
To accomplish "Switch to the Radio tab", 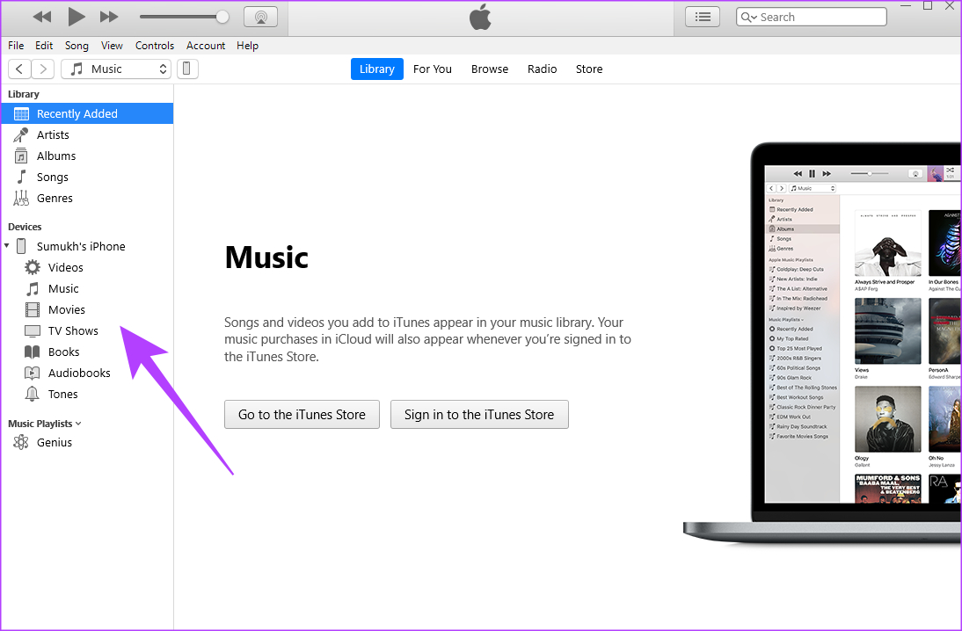I will 542,69.
